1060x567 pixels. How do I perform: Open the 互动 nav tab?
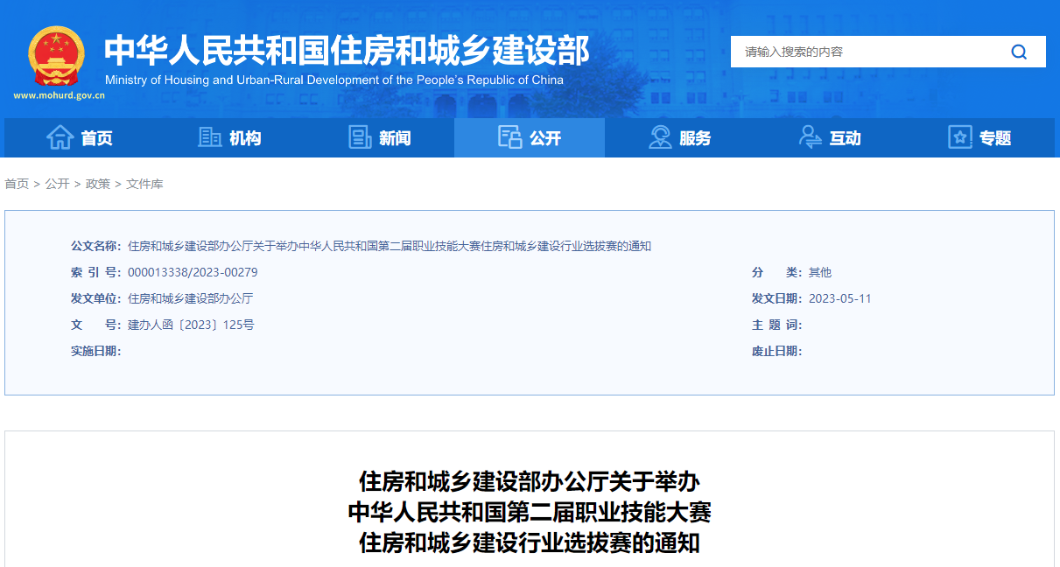click(830, 138)
